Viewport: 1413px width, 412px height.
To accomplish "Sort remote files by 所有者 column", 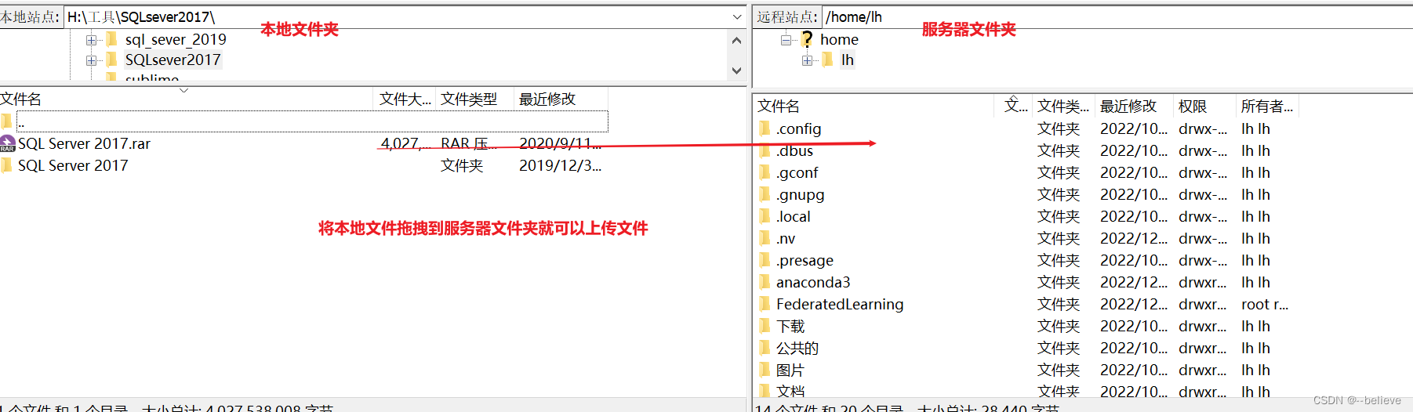I will pos(1266,106).
